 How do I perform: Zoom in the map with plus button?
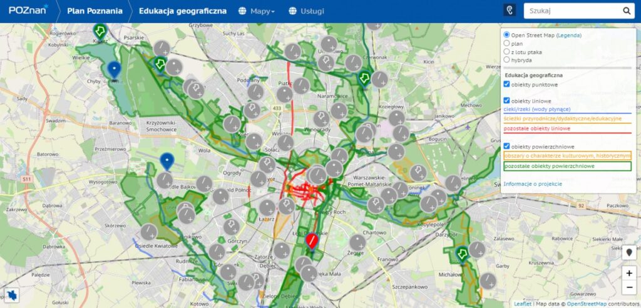click(x=629, y=274)
